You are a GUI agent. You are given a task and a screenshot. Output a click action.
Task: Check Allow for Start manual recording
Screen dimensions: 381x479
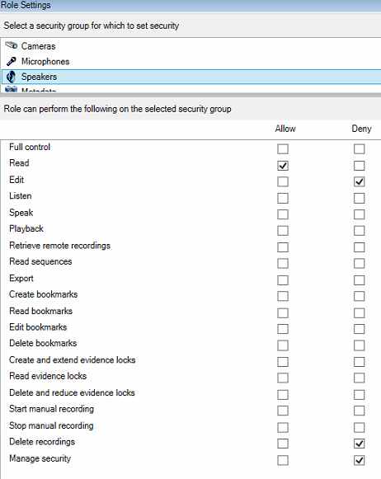pyautogui.click(x=283, y=411)
